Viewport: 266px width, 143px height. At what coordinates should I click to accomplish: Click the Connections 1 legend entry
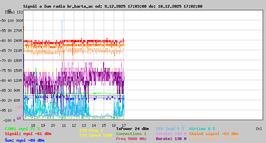[x=131, y=134]
